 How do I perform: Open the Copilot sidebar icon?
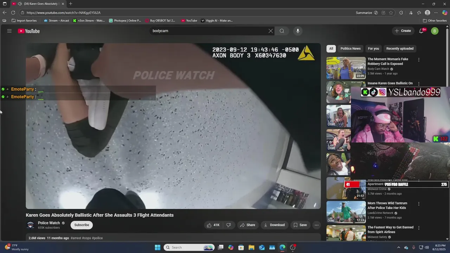tap(445, 13)
